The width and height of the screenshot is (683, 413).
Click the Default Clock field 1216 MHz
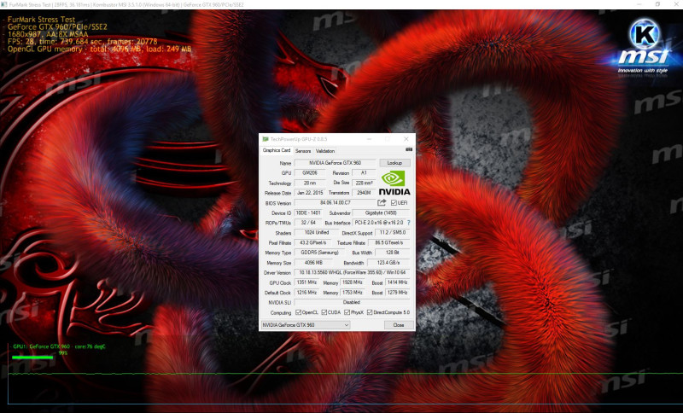(x=306, y=293)
